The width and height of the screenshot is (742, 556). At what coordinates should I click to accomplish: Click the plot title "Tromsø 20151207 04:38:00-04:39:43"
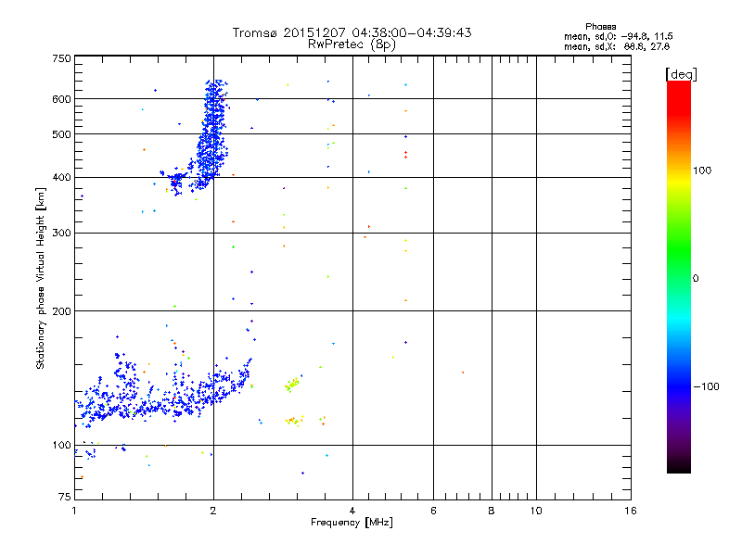(352, 32)
